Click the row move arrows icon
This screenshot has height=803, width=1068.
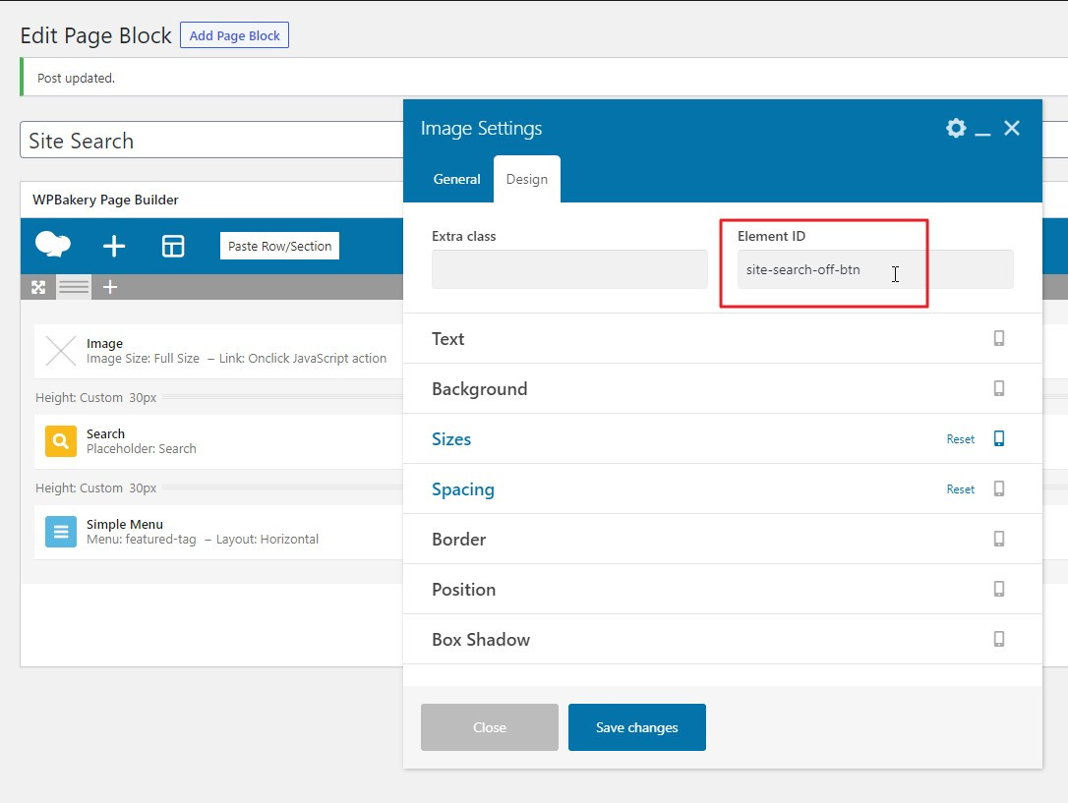[38, 287]
